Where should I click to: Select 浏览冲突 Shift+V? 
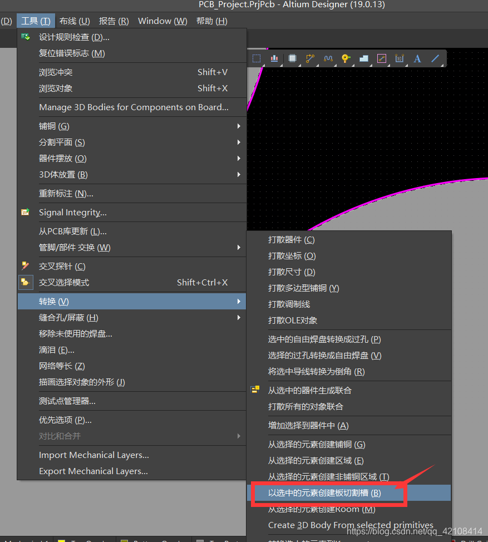tap(132, 72)
